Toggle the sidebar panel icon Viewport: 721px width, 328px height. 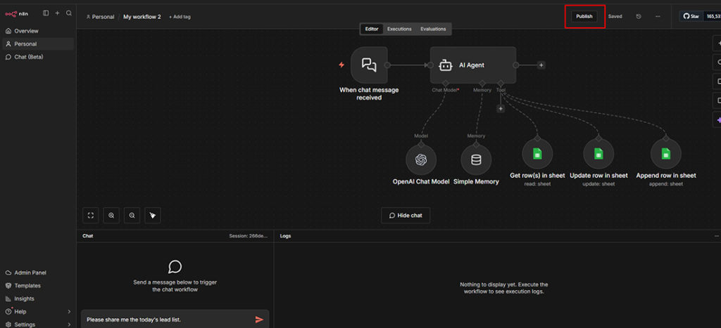pyautogui.click(x=46, y=13)
